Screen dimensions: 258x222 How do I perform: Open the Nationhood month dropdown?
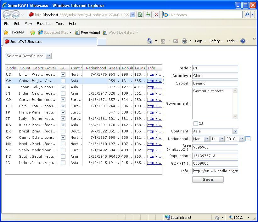206,139
